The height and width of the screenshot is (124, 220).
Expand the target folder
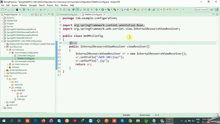coord(5,102)
